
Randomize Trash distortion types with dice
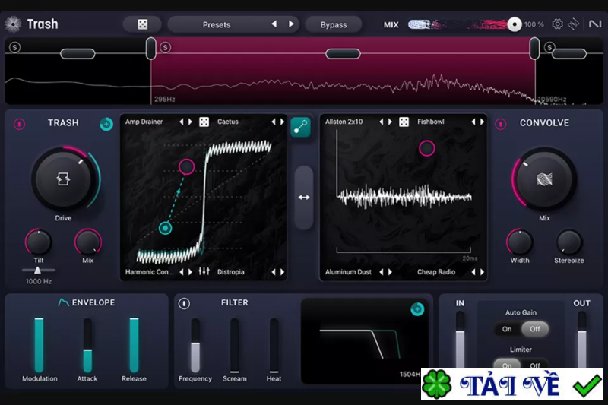click(x=204, y=122)
